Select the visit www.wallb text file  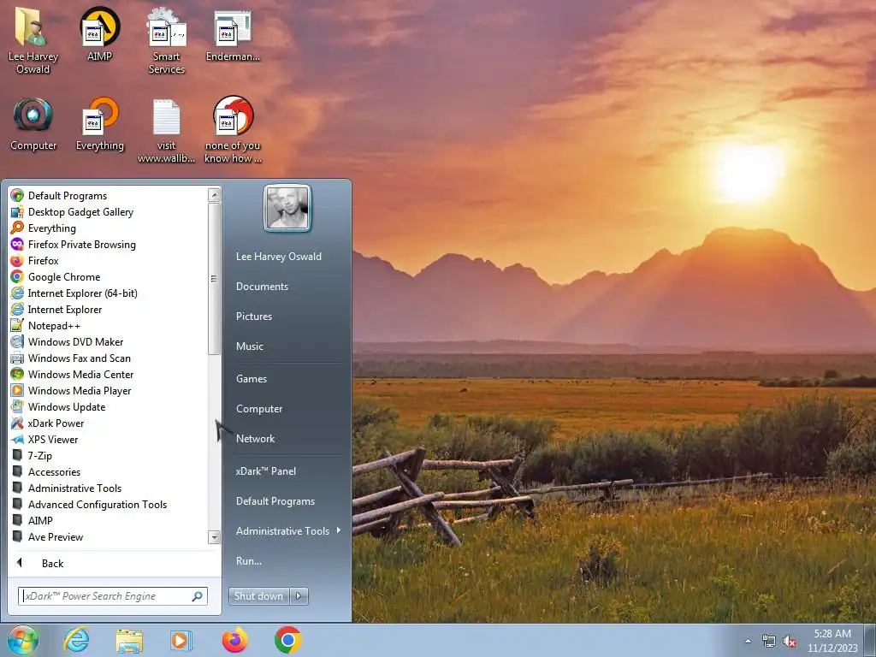coord(167,131)
